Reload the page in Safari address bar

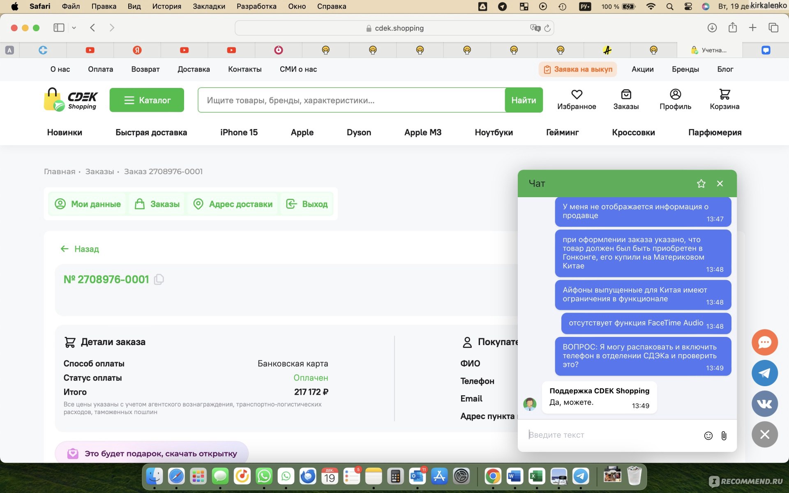547,28
